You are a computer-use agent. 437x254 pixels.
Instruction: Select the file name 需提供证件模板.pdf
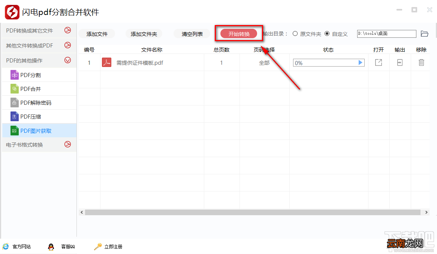click(x=140, y=63)
